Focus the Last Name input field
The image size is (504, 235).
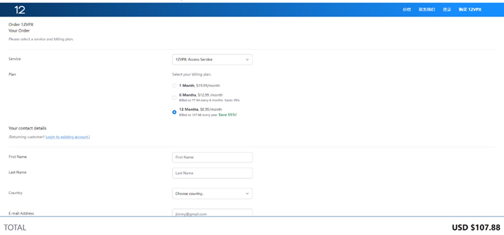[212, 173]
